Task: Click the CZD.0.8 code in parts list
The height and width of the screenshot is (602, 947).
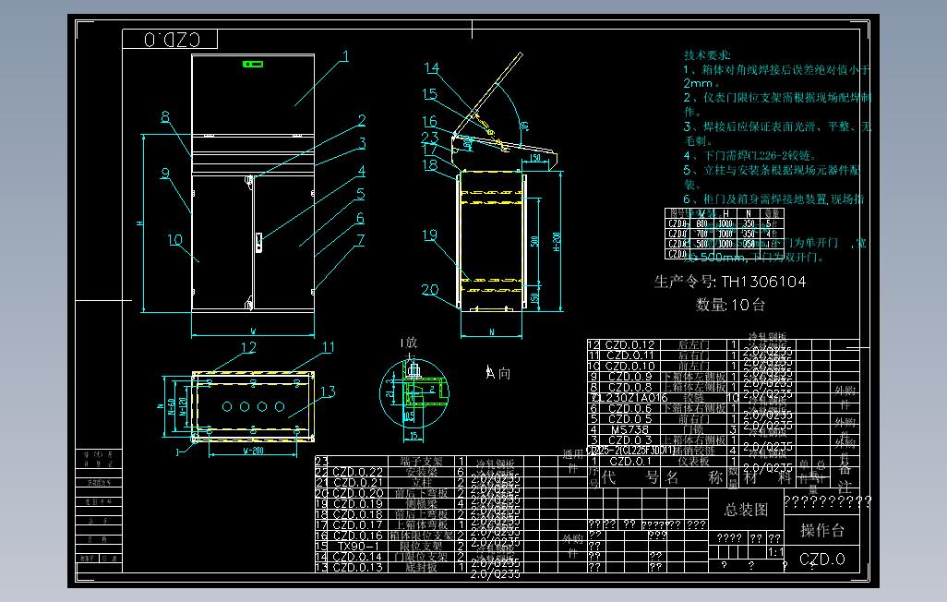Action: point(629,387)
